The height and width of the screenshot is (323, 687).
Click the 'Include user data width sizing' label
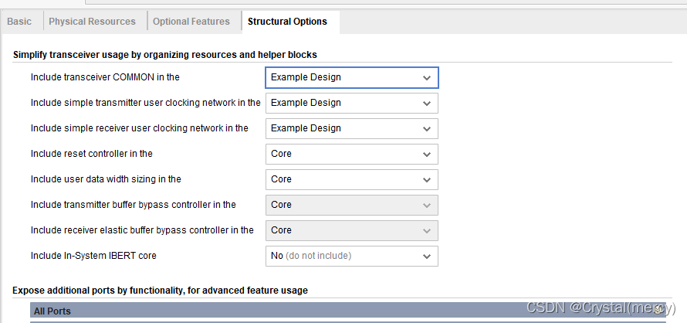pos(106,179)
